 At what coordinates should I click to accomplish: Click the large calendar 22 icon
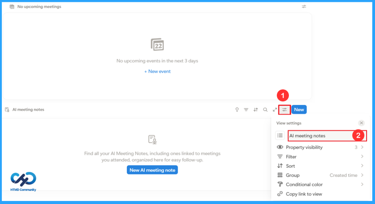click(157, 44)
